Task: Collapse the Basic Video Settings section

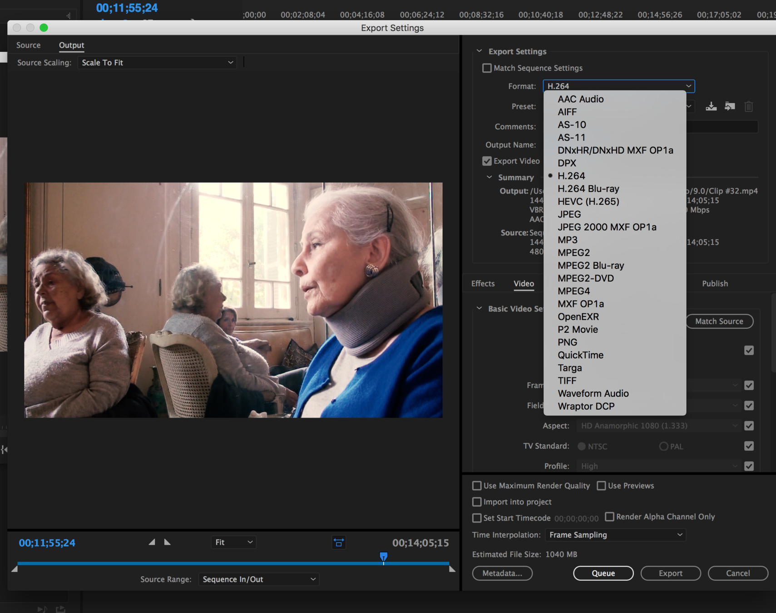Action: 479,309
